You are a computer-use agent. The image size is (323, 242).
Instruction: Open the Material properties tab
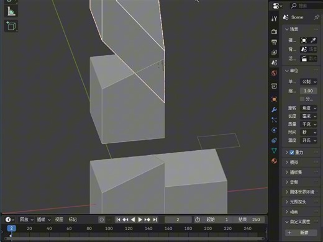tap(274, 161)
